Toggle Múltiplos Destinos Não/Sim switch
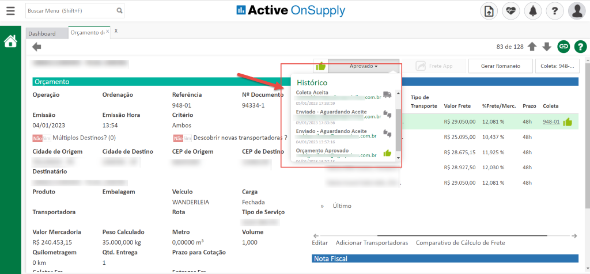Viewport: 590px width, 274px height. [41, 138]
